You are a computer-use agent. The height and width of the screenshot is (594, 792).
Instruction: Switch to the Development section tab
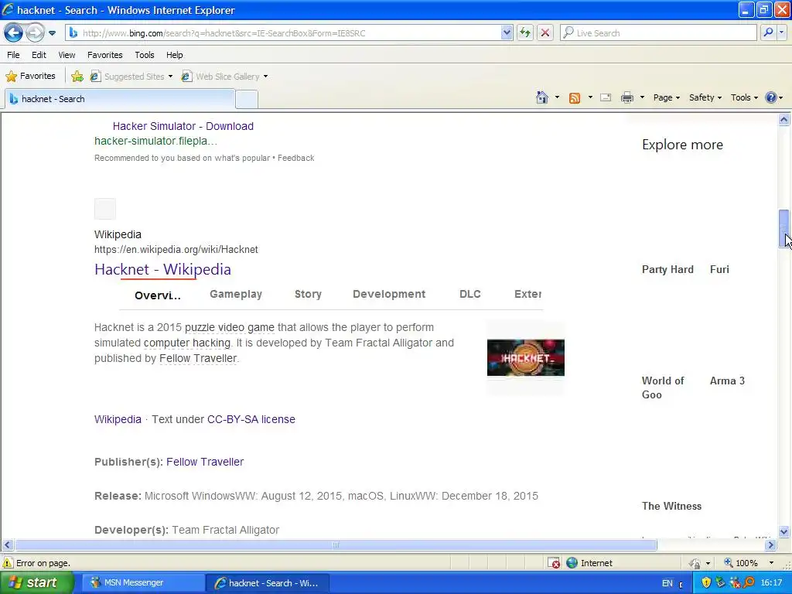389,294
